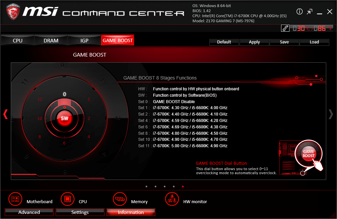This screenshot has width=337, height=219.
Task: Click the HW monitor label
Action: point(195,201)
